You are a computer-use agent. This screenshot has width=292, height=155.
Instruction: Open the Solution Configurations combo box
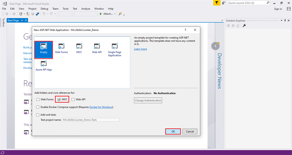coord(66,14)
